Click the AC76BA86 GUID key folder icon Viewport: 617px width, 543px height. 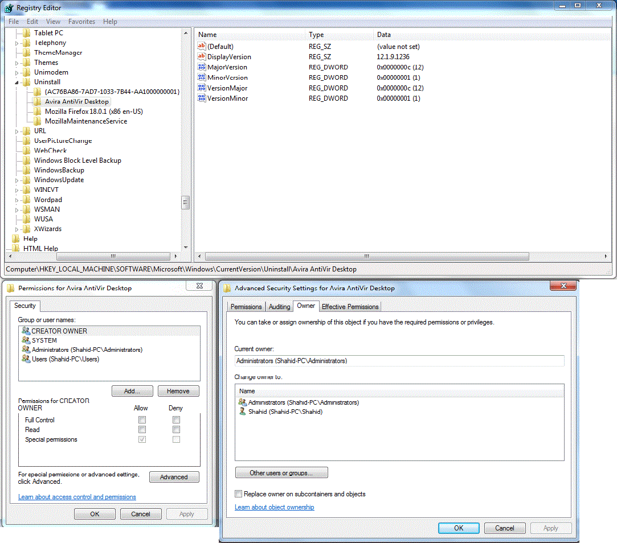pos(38,92)
